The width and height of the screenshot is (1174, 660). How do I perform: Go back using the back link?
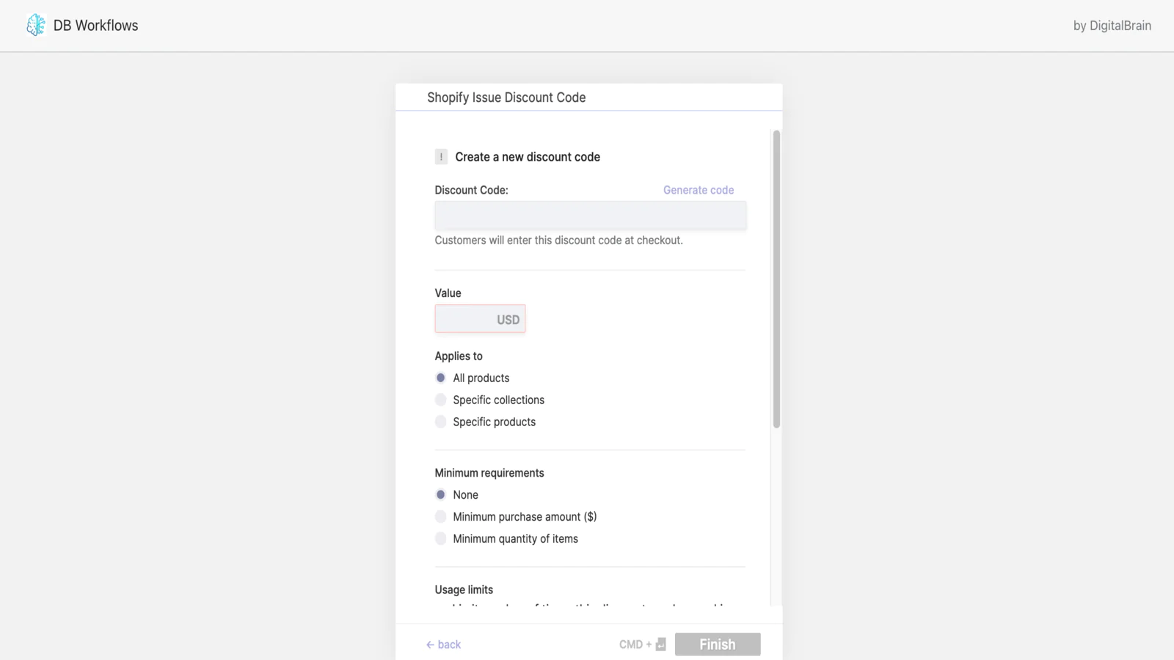click(444, 645)
